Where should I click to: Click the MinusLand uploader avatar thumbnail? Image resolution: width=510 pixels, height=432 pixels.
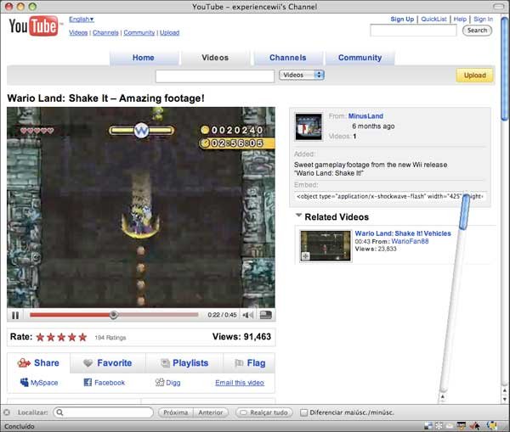(x=308, y=126)
